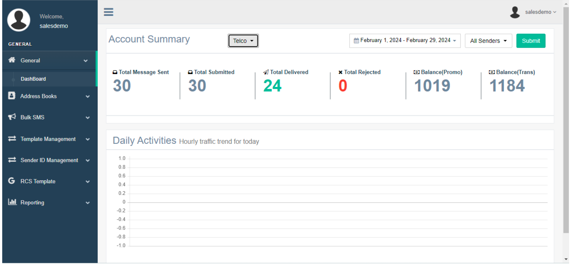Click the page vertical scrollbar thumb
The height and width of the screenshot is (264, 571).
tap(566, 120)
